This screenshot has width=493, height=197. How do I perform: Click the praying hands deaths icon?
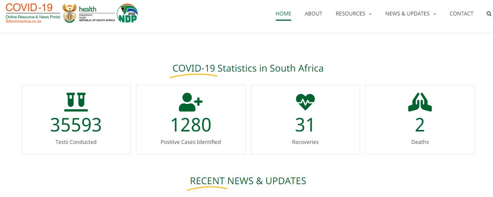(x=420, y=102)
